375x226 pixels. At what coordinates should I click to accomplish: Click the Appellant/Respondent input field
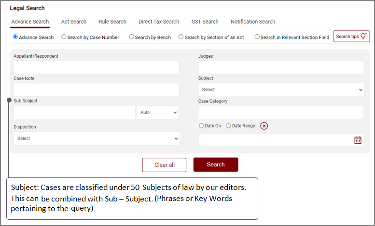tap(97, 67)
